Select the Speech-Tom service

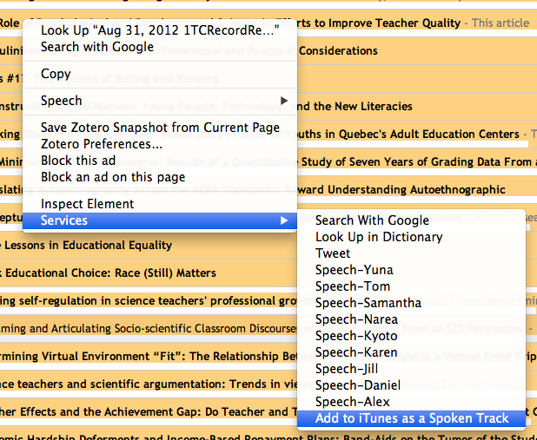[x=411, y=286]
